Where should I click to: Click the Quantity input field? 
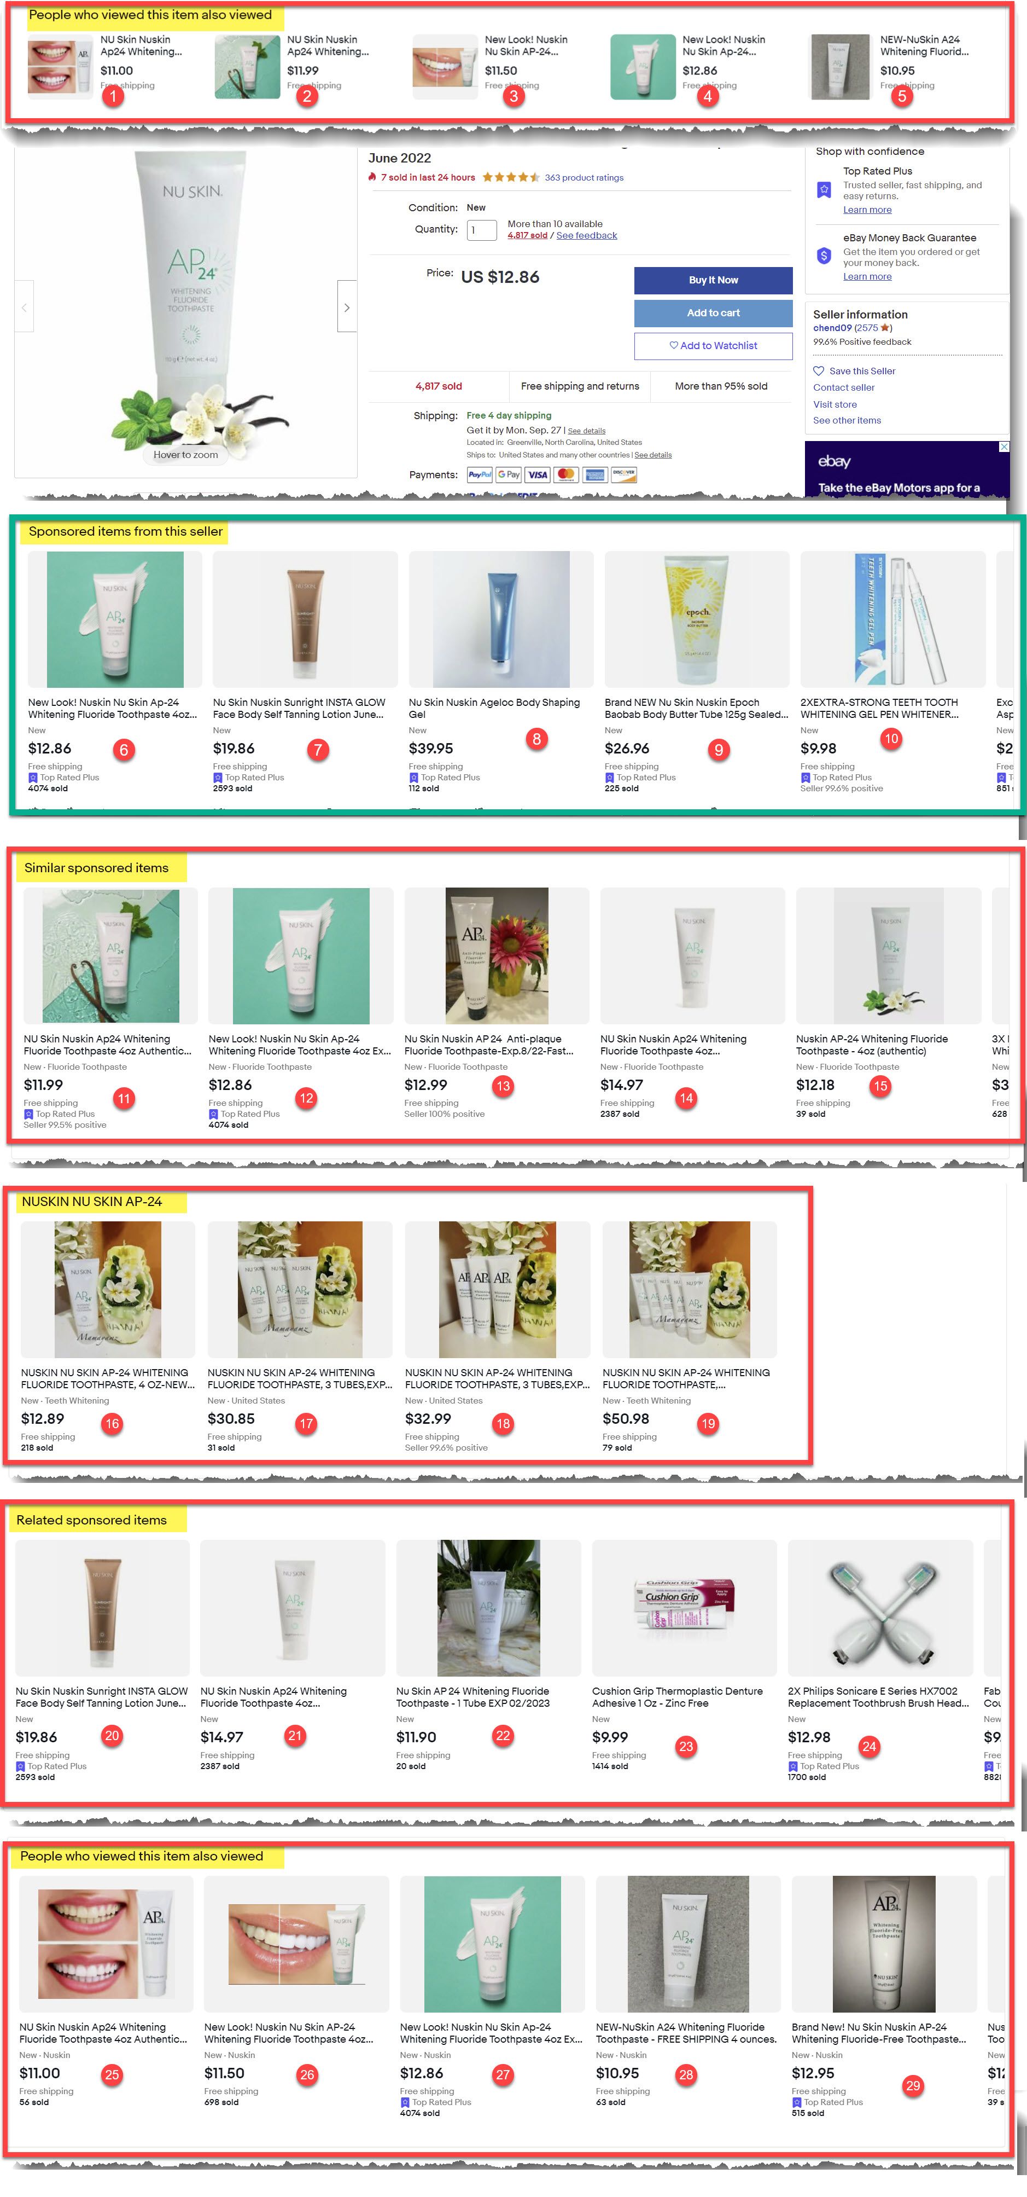pyautogui.click(x=482, y=229)
